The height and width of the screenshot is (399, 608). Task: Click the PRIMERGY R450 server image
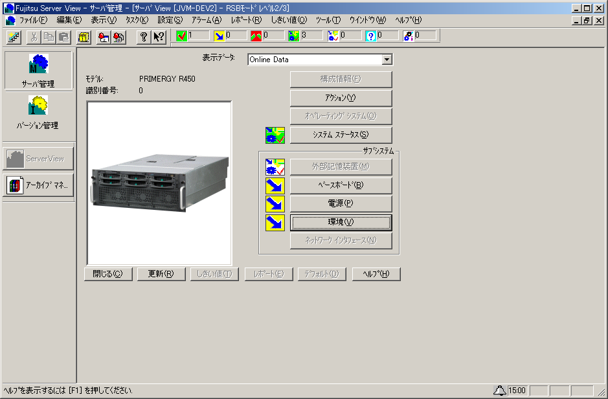click(x=159, y=183)
